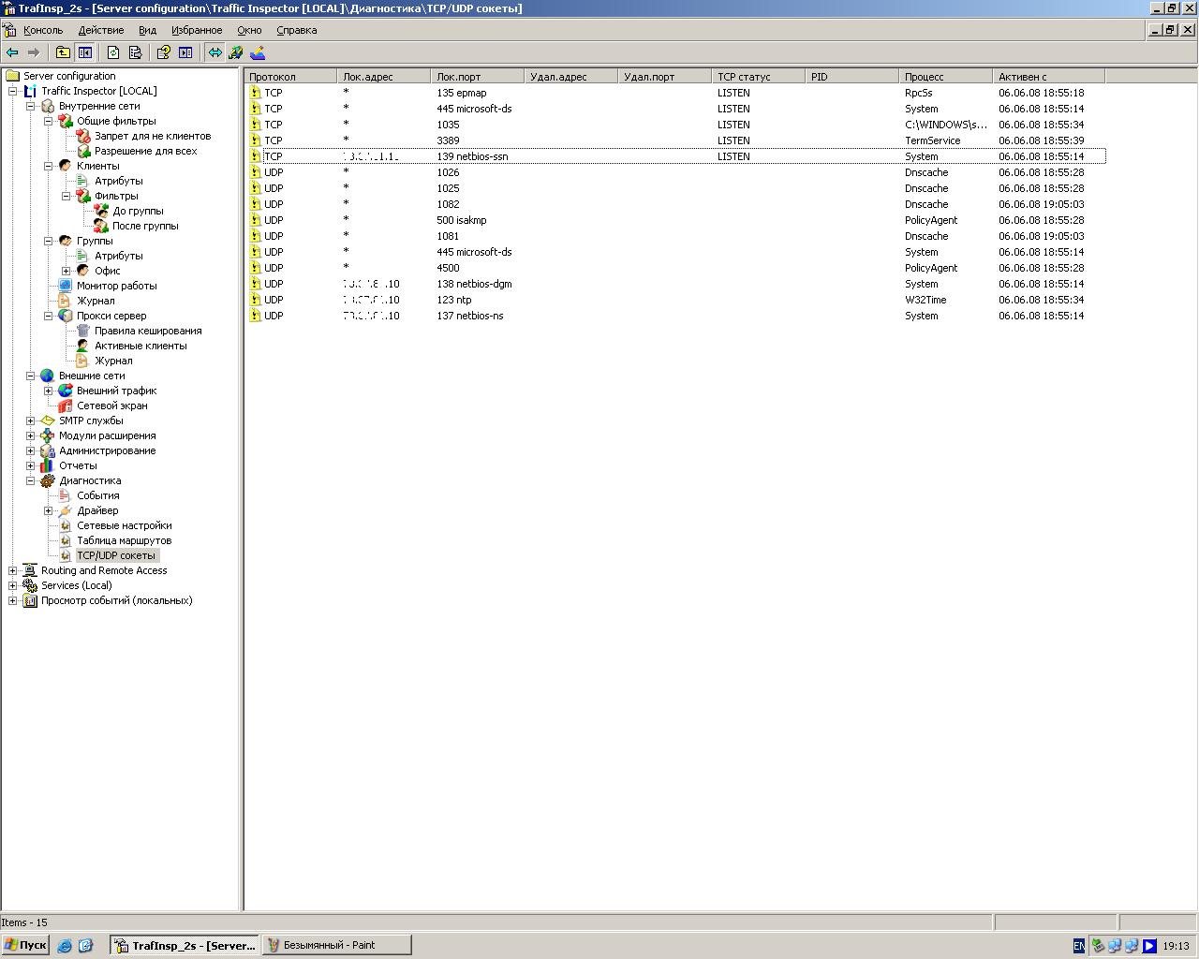This screenshot has height=959, width=1199.
Task: Sort by the Протокол column header
Action: [x=290, y=77]
